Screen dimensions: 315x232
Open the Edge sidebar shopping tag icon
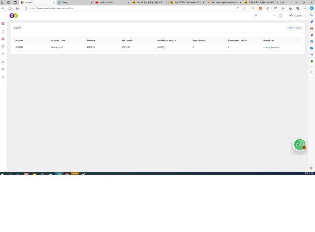312,22
